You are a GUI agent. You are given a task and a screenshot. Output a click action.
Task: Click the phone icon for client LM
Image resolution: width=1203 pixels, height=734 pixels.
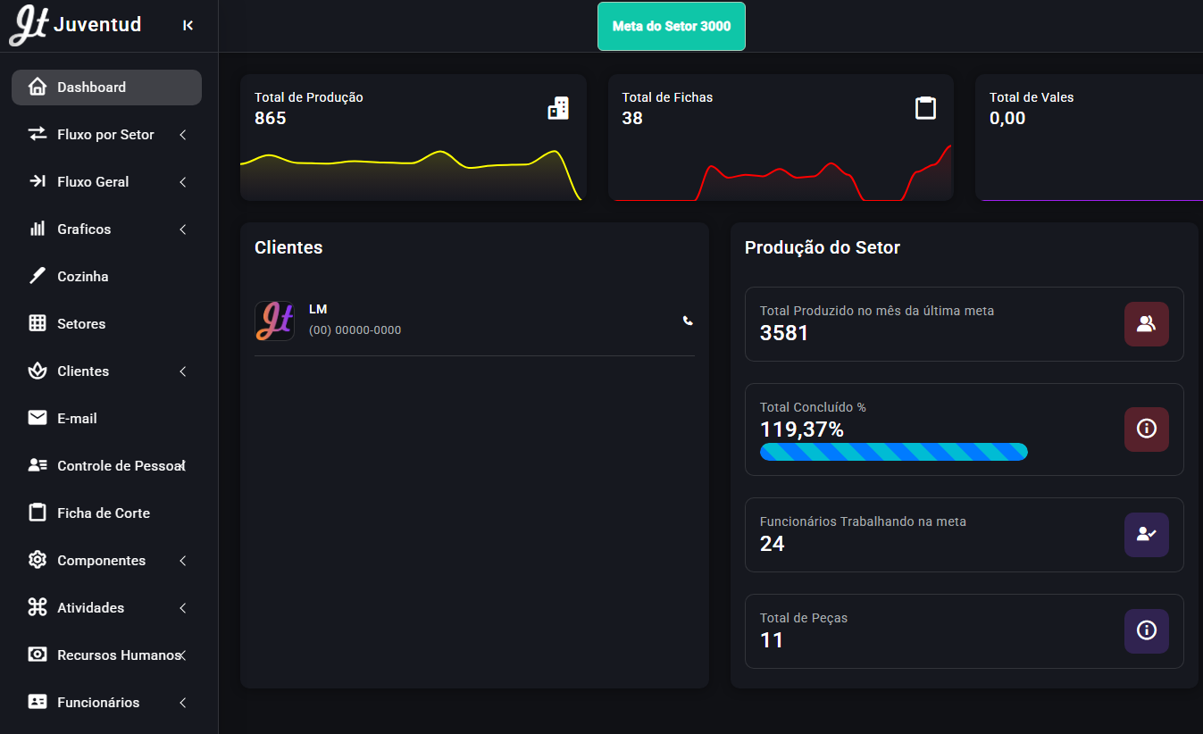pos(688,321)
